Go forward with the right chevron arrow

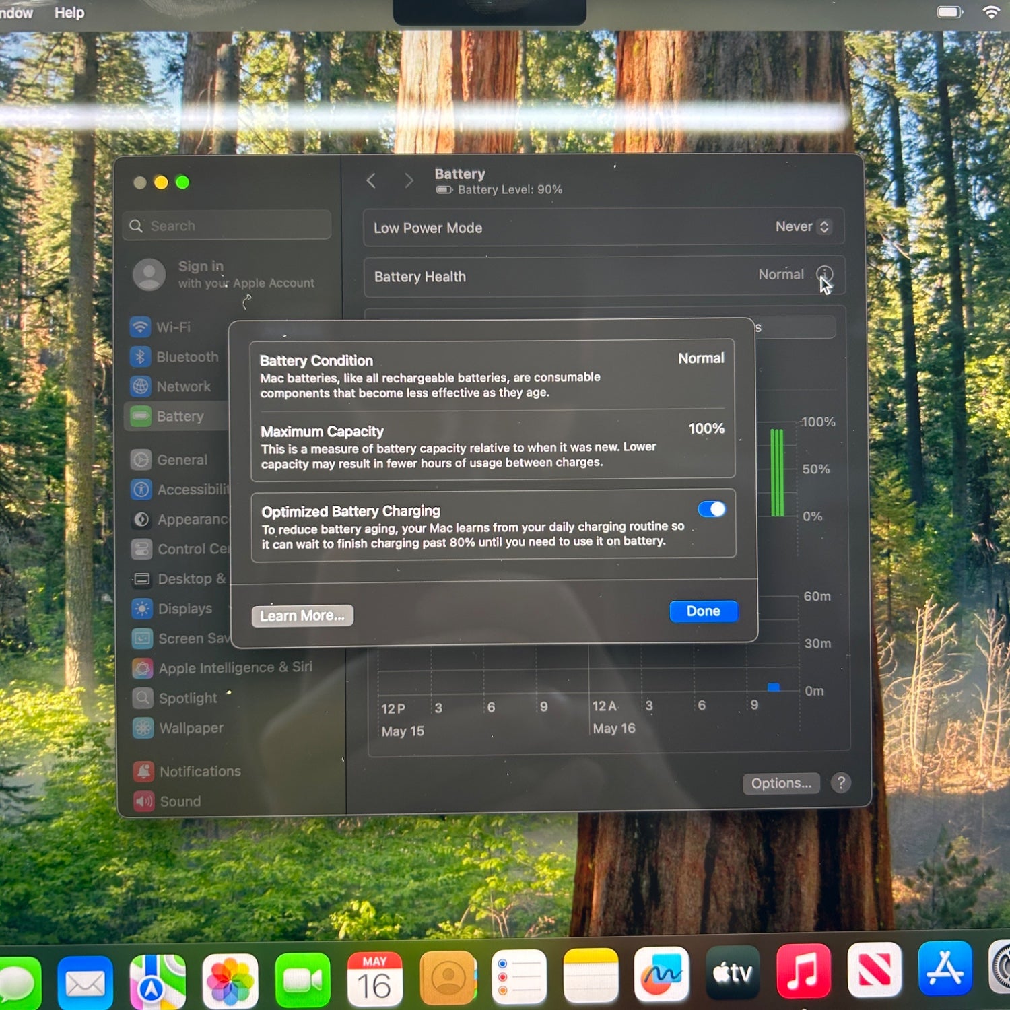click(409, 180)
